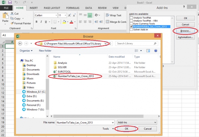Click the Undo arrow in title bar
This screenshot has height=137, width=199.
16,2
